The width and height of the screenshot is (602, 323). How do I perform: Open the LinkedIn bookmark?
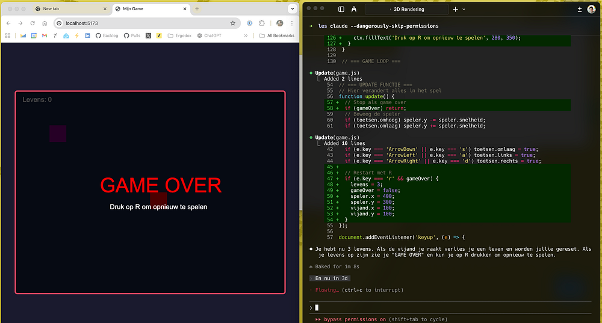point(87,35)
